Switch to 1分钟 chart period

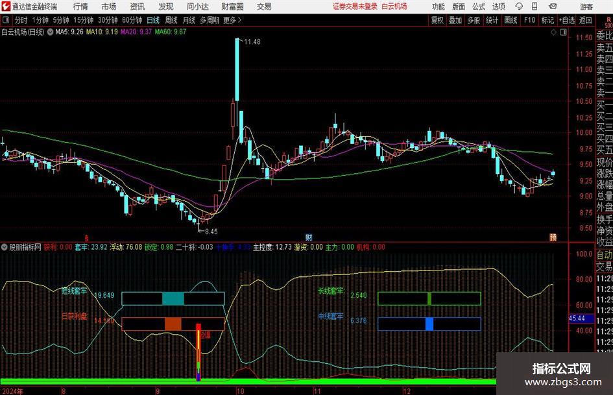pos(40,20)
